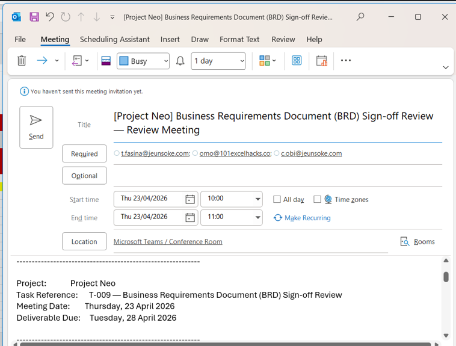456x346 pixels.
Task: Expand the Forward options arrow
Action: [57, 61]
